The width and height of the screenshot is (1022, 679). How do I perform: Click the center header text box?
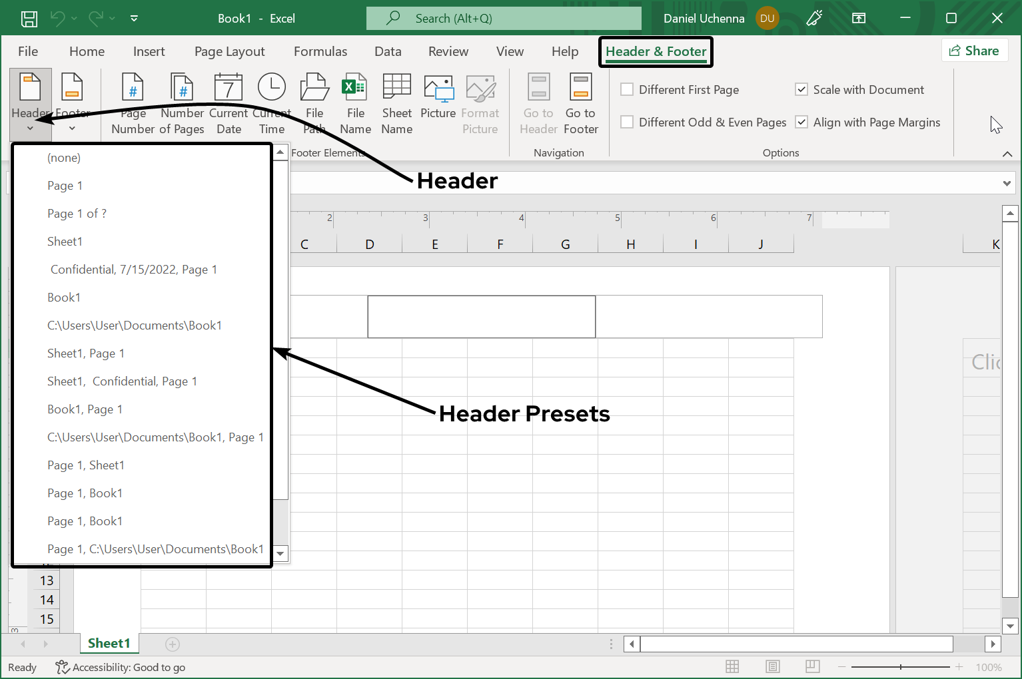(x=481, y=317)
